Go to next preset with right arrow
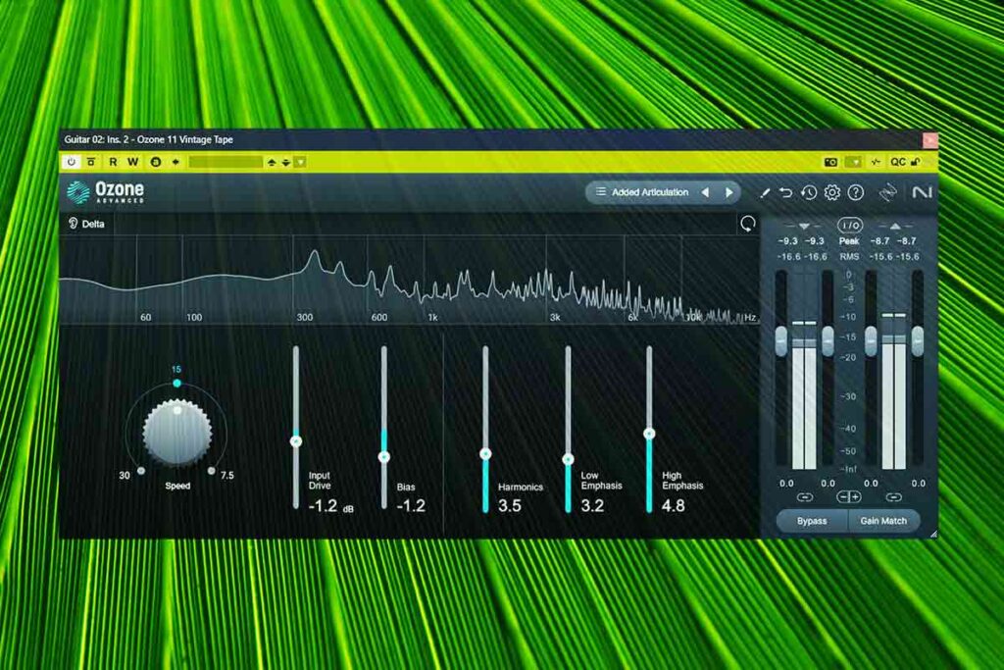 point(728,192)
